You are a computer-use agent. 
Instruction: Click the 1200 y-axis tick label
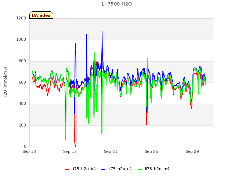click(x=21, y=18)
